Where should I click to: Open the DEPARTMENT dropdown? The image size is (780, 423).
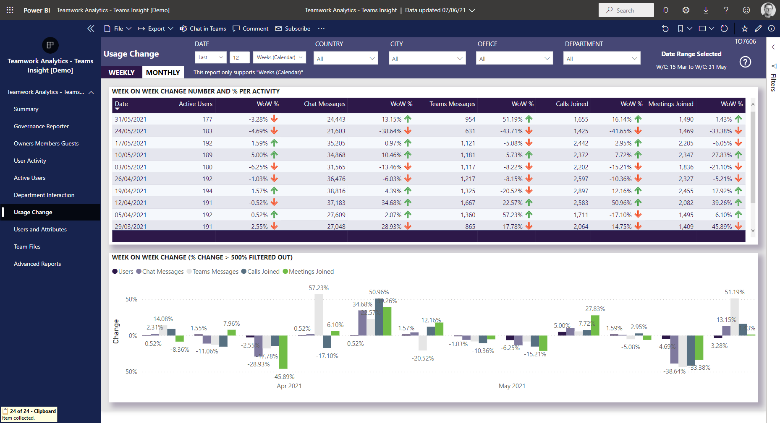coord(602,58)
